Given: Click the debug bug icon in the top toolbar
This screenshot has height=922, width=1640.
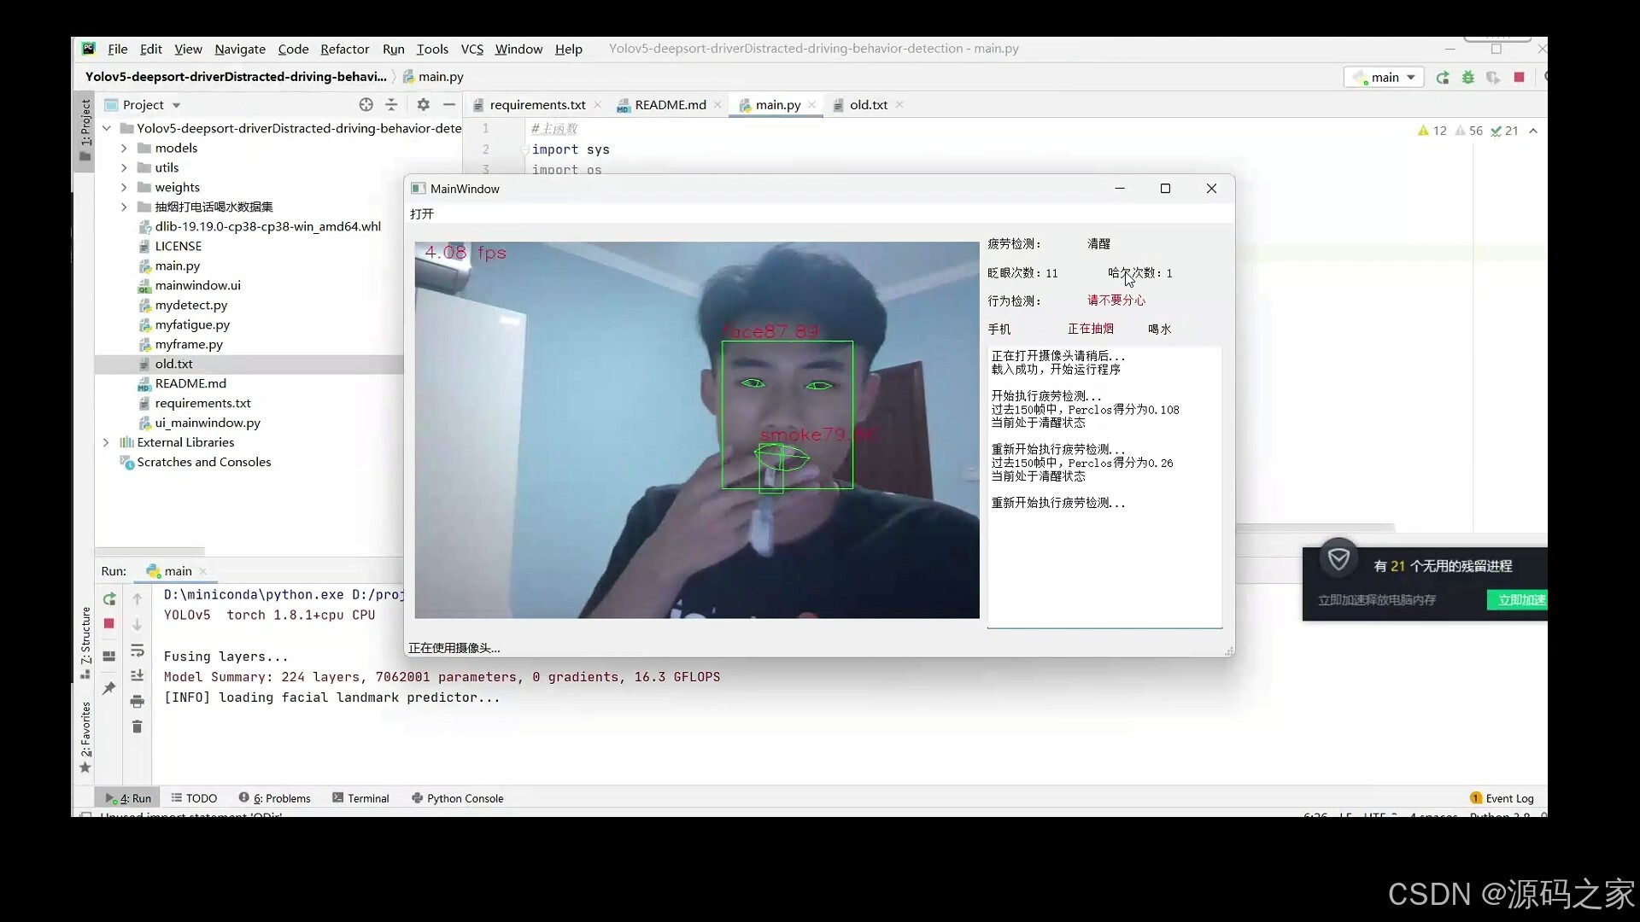Looking at the screenshot, I should pos(1468,78).
